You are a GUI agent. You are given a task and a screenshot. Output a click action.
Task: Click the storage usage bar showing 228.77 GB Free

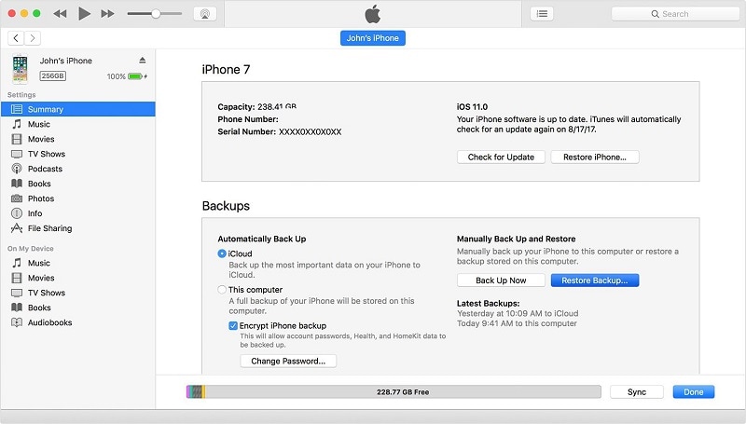394,391
